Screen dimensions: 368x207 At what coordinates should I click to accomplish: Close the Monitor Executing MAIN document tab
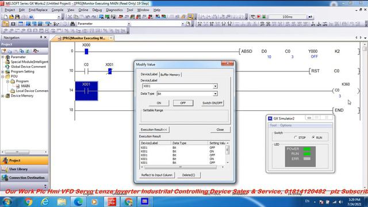(x=111, y=38)
